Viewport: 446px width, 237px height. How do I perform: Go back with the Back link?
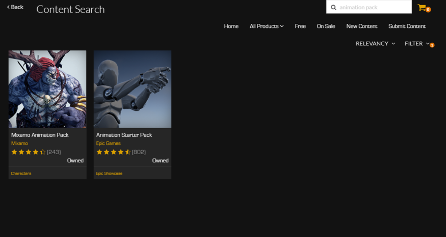point(15,7)
